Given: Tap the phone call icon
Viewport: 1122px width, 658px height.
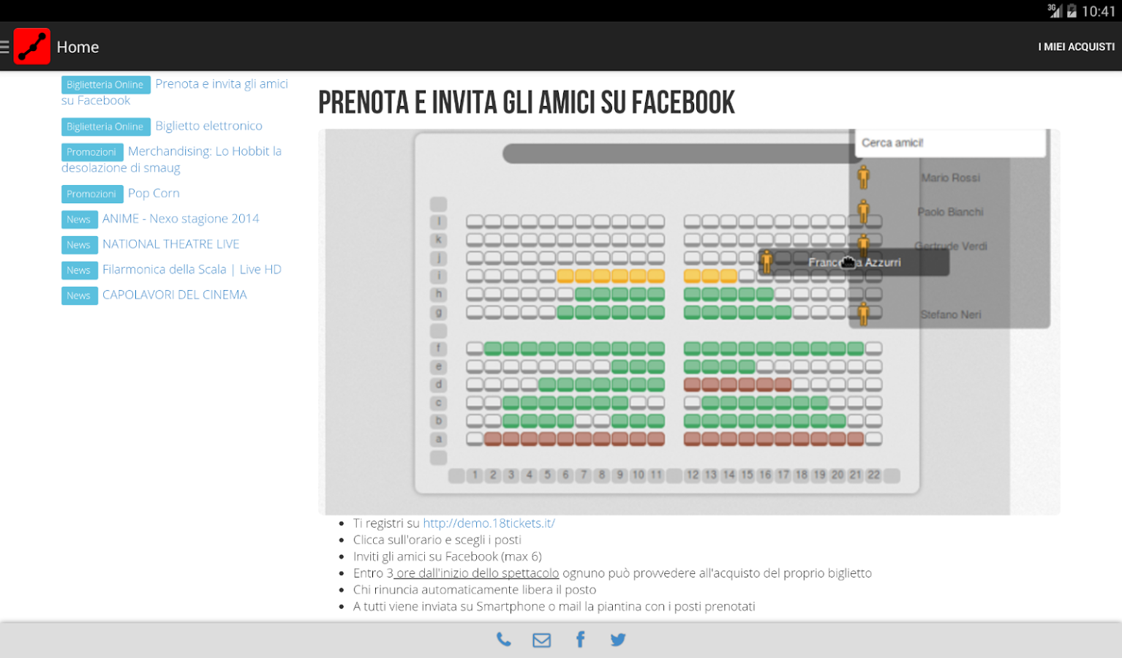Looking at the screenshot, I should tap(504, 640).
